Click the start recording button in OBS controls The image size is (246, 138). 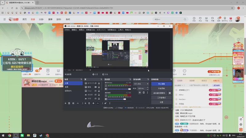coord(161,88)
